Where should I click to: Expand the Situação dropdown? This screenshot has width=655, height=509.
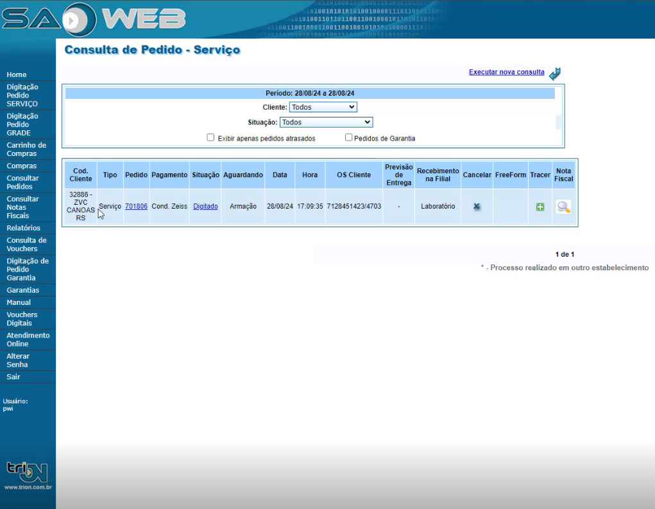click(x=326, y=122)
